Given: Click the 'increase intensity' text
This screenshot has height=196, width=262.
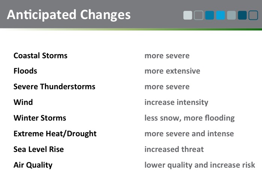Looking at the screenshot, I should (176, 102).
